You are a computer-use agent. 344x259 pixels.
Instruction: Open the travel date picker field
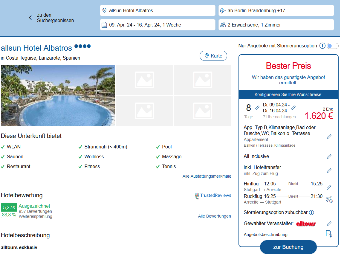click(x=158, y=25)
